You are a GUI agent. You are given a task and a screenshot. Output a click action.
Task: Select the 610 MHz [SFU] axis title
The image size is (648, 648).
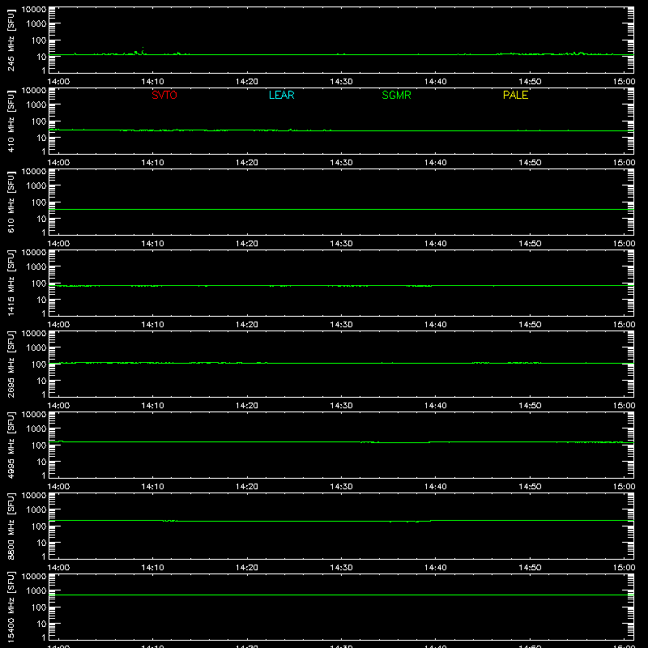tap(11, 202)
